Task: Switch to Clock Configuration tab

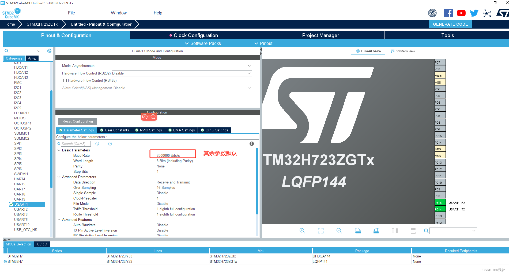Action: [194, 35]
